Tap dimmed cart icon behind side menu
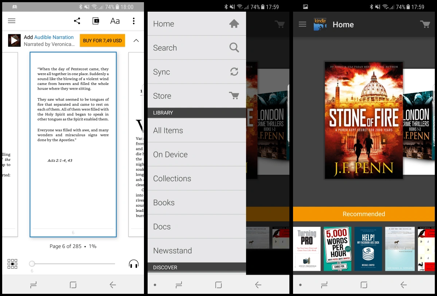 (x=280, y=24)
